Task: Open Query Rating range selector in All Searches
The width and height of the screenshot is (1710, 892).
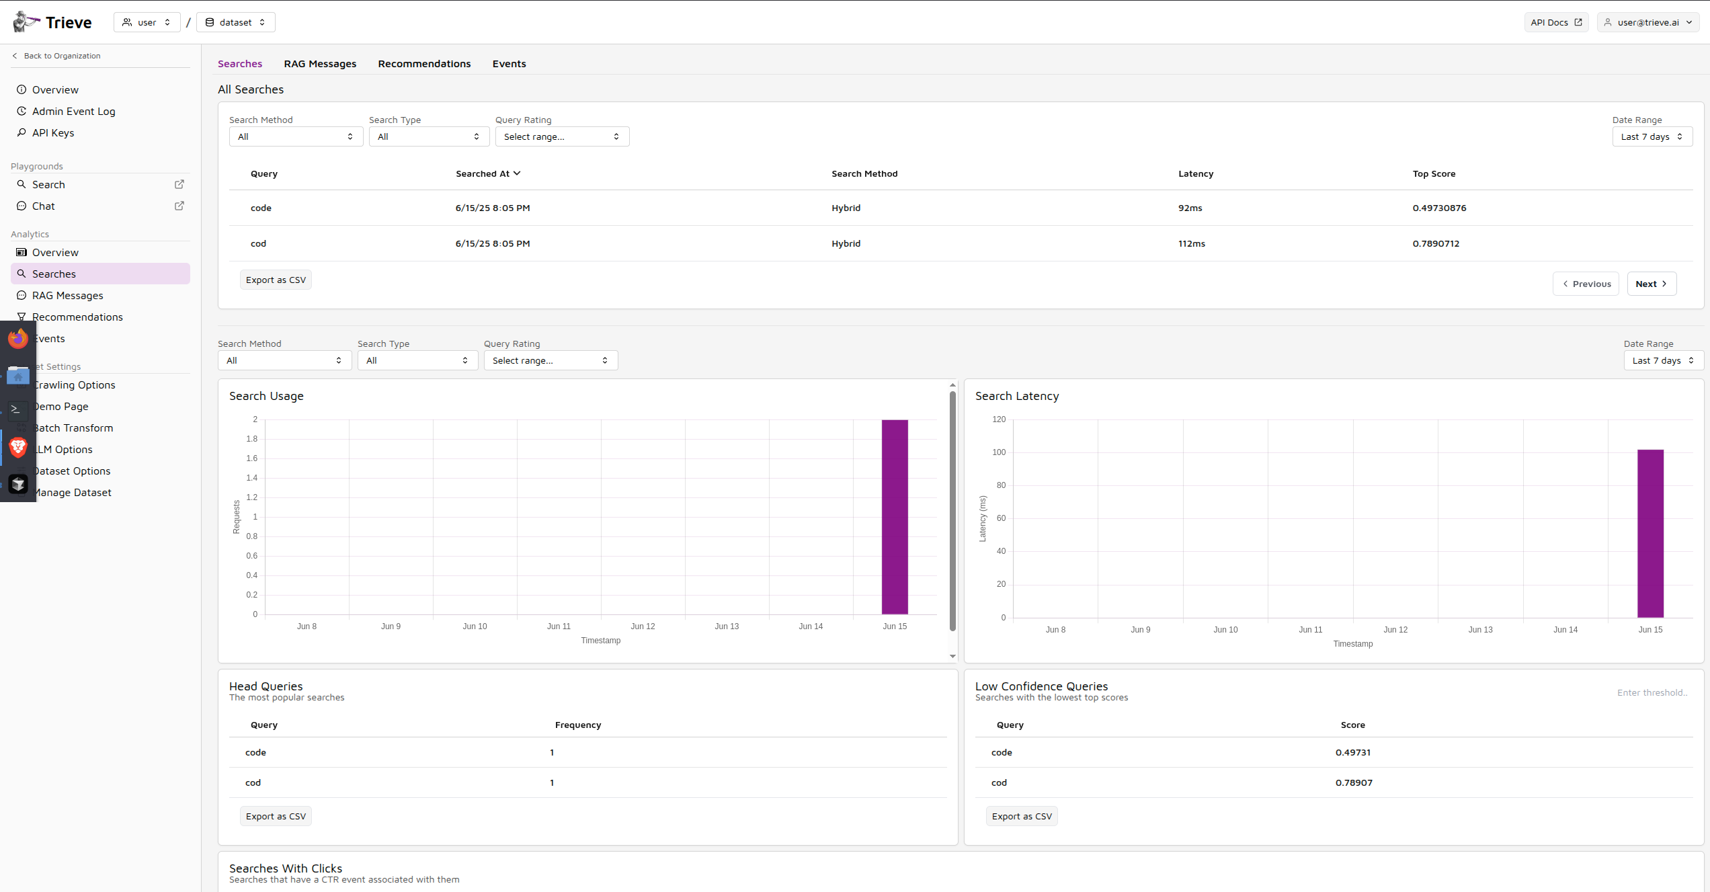Action: tap(562, 136)
